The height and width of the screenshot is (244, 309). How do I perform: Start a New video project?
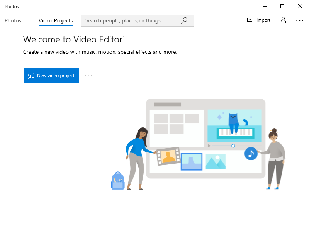(51, 76)
